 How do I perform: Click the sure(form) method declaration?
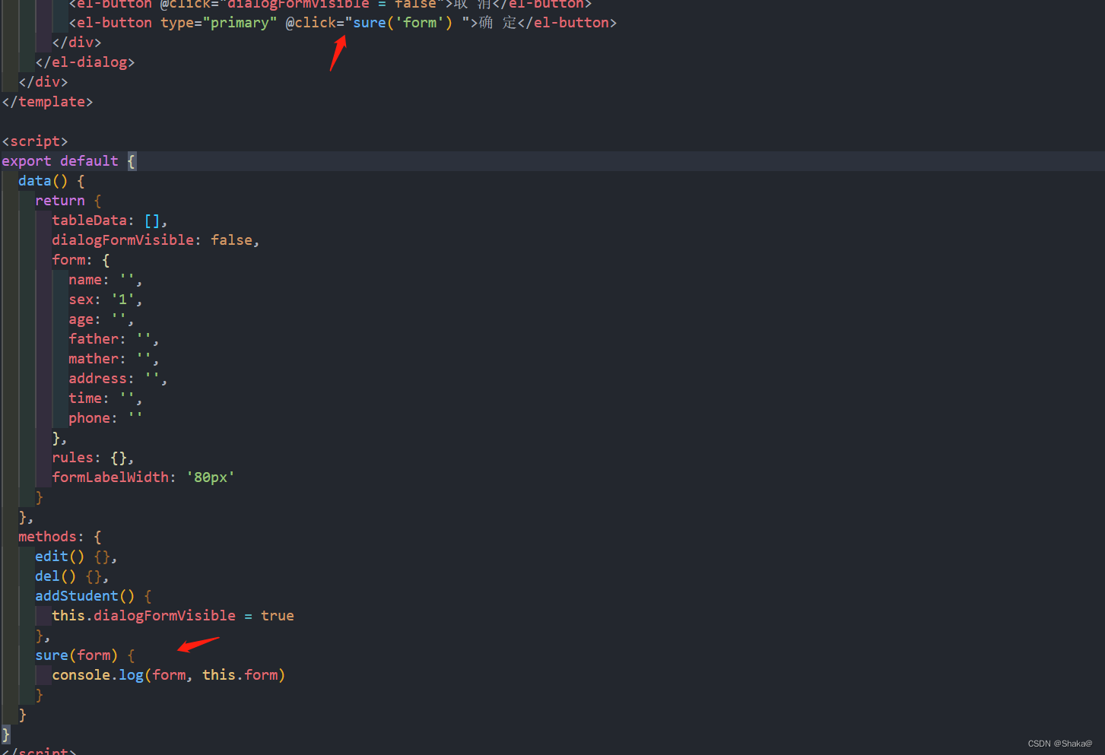click(85, 655)
